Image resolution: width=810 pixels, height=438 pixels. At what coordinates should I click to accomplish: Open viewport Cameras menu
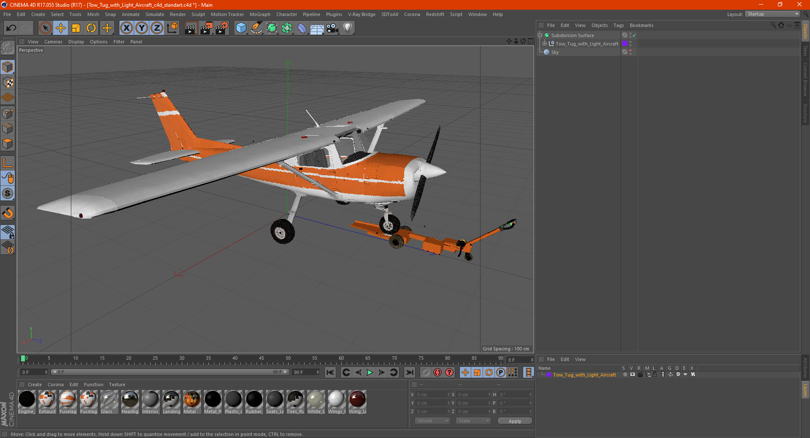tap(53, 42)
